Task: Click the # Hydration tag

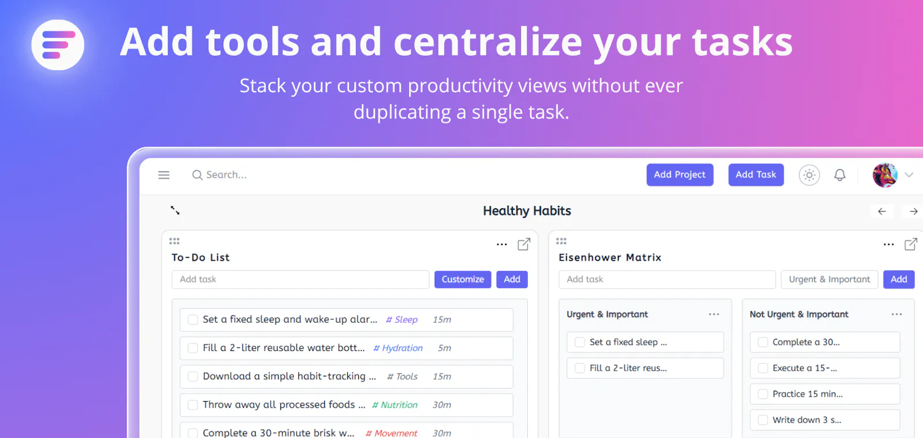Action: coord(398,348)
